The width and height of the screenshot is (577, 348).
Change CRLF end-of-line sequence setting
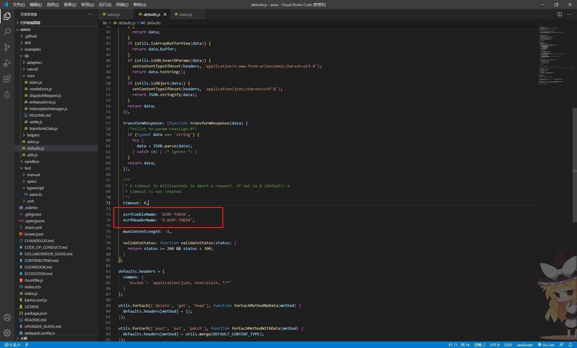point(508,345)
